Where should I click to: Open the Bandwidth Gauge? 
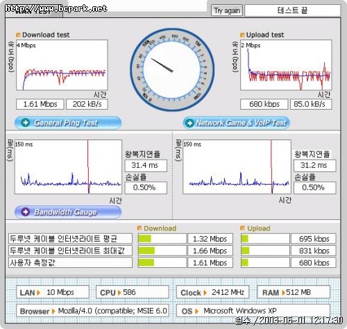[x=68, y=212]
